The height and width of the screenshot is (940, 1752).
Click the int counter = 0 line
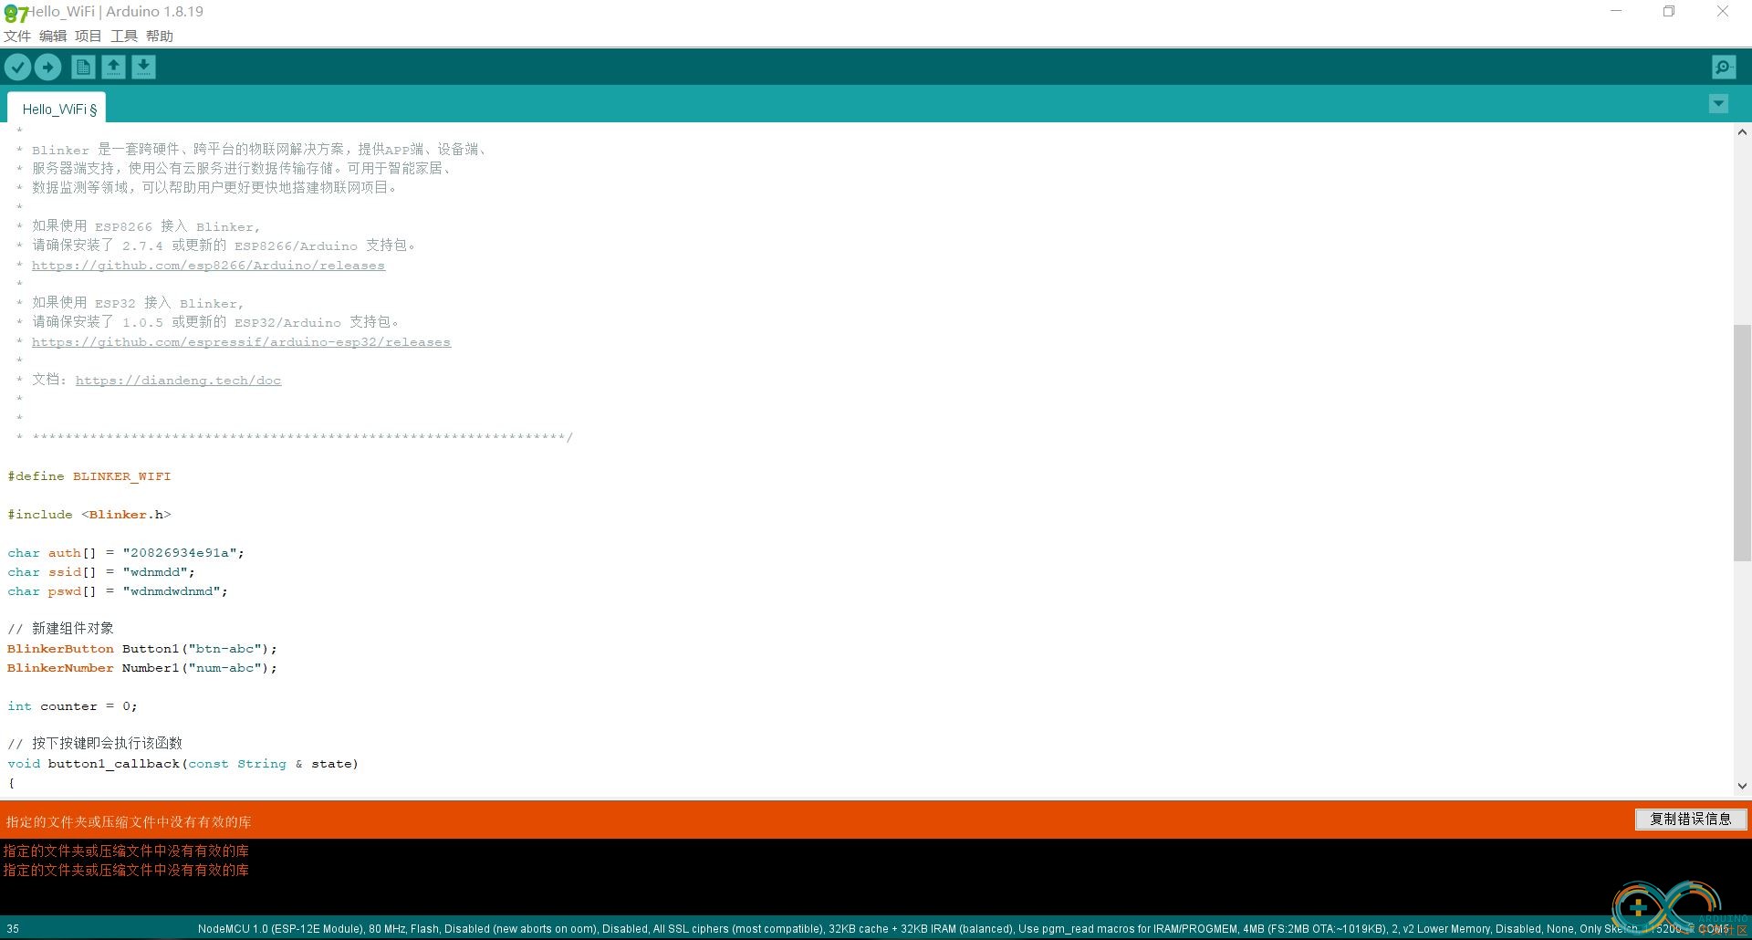pyautogui.click(x=72, y=706)
